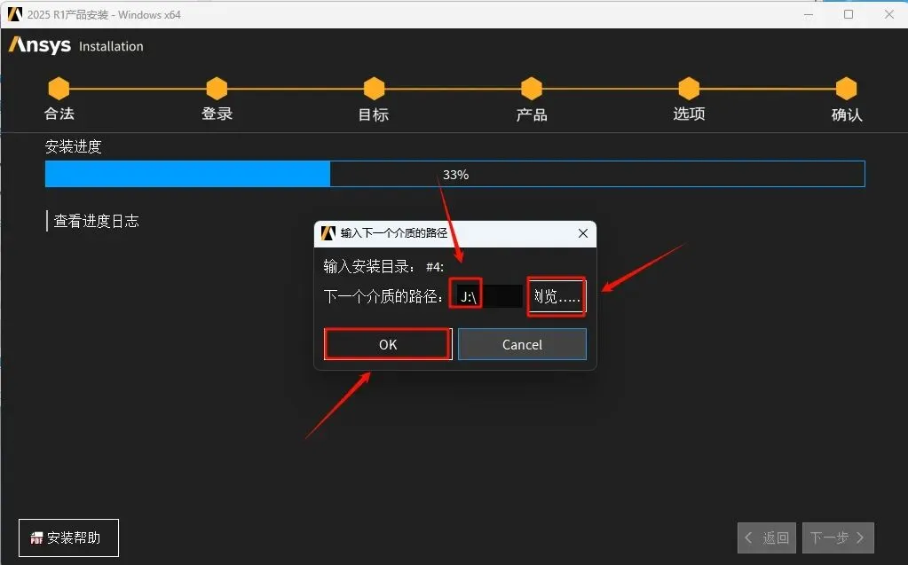Select the 目标 step hexagon
Image resolution: width=908 pixels, height=565 pixels.
pos(374,89)
